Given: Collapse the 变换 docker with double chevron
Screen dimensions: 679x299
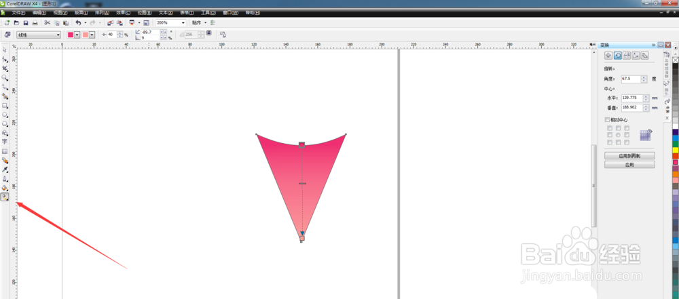Looking at the screenshot, I should 653,45.
